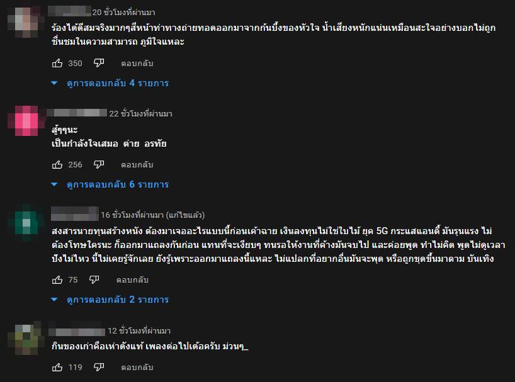Dislike the comment with 350 likes
This screenshot has width=515, height=382.
click(99, 64)
